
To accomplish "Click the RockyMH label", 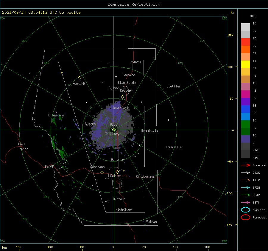I will [x=79, y=84].
